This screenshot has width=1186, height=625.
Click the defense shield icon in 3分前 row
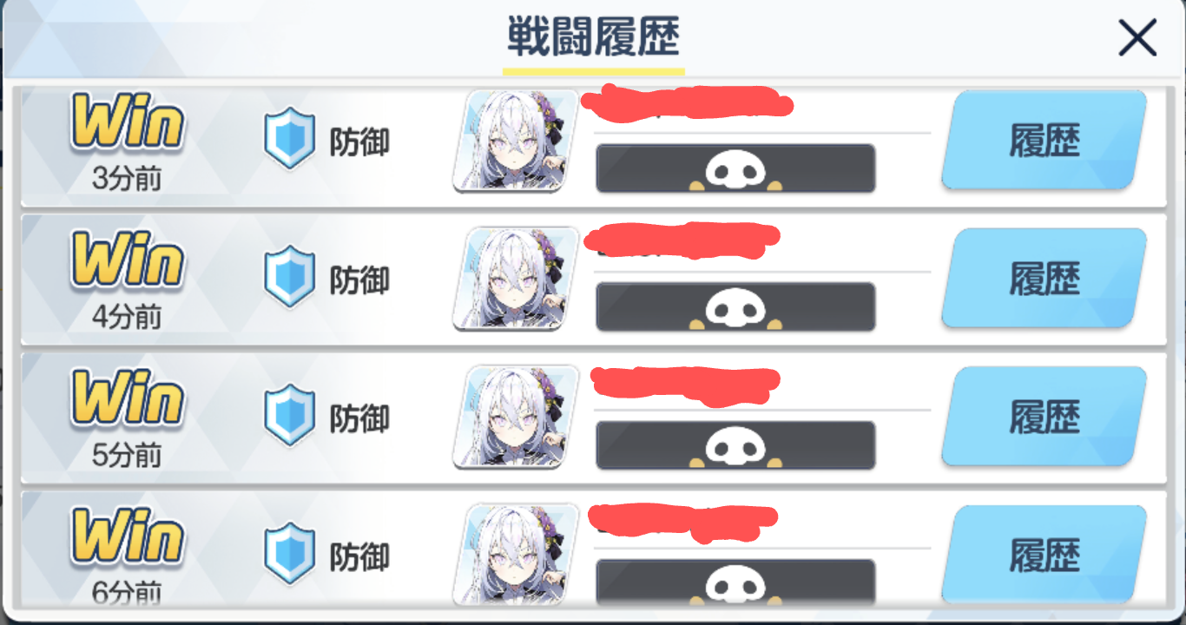[289, 139]
